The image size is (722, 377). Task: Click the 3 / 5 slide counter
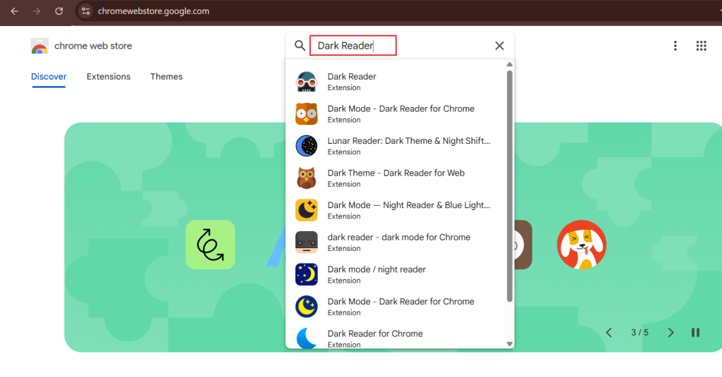[640, 333]
